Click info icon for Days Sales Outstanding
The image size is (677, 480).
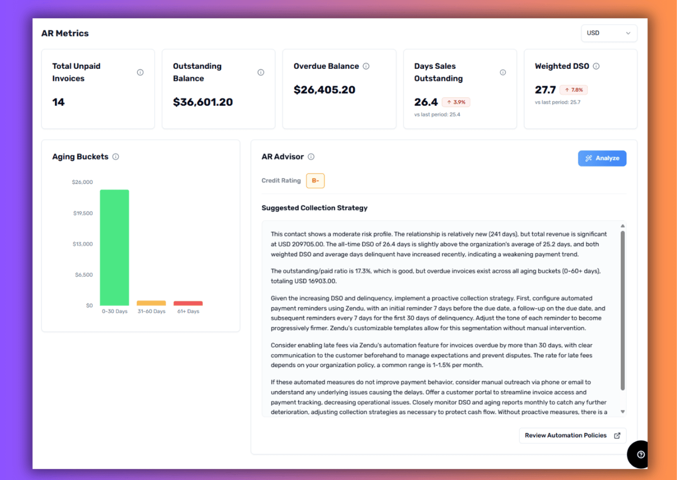coord(503,72)
